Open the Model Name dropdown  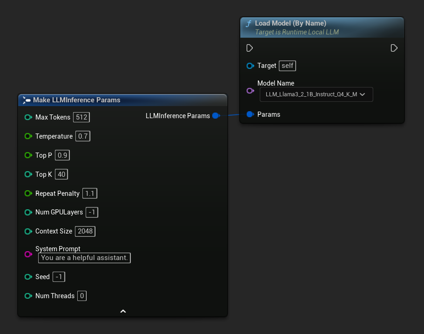(x=316, y=94)
